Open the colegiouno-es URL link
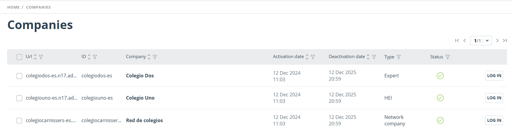Viewport: 512px width, 139px height. 51,98
